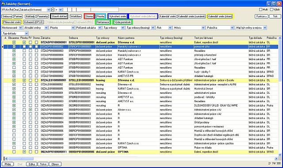Click the horizontal scrollbar right arrow

pyautogui.click(x=276, y=159)
